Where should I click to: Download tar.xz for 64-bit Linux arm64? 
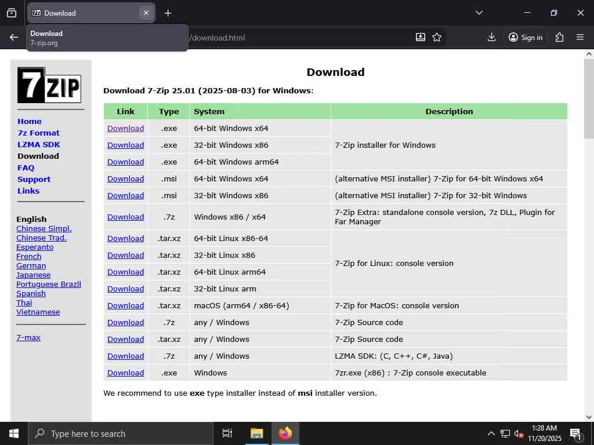tap(125, 272)
